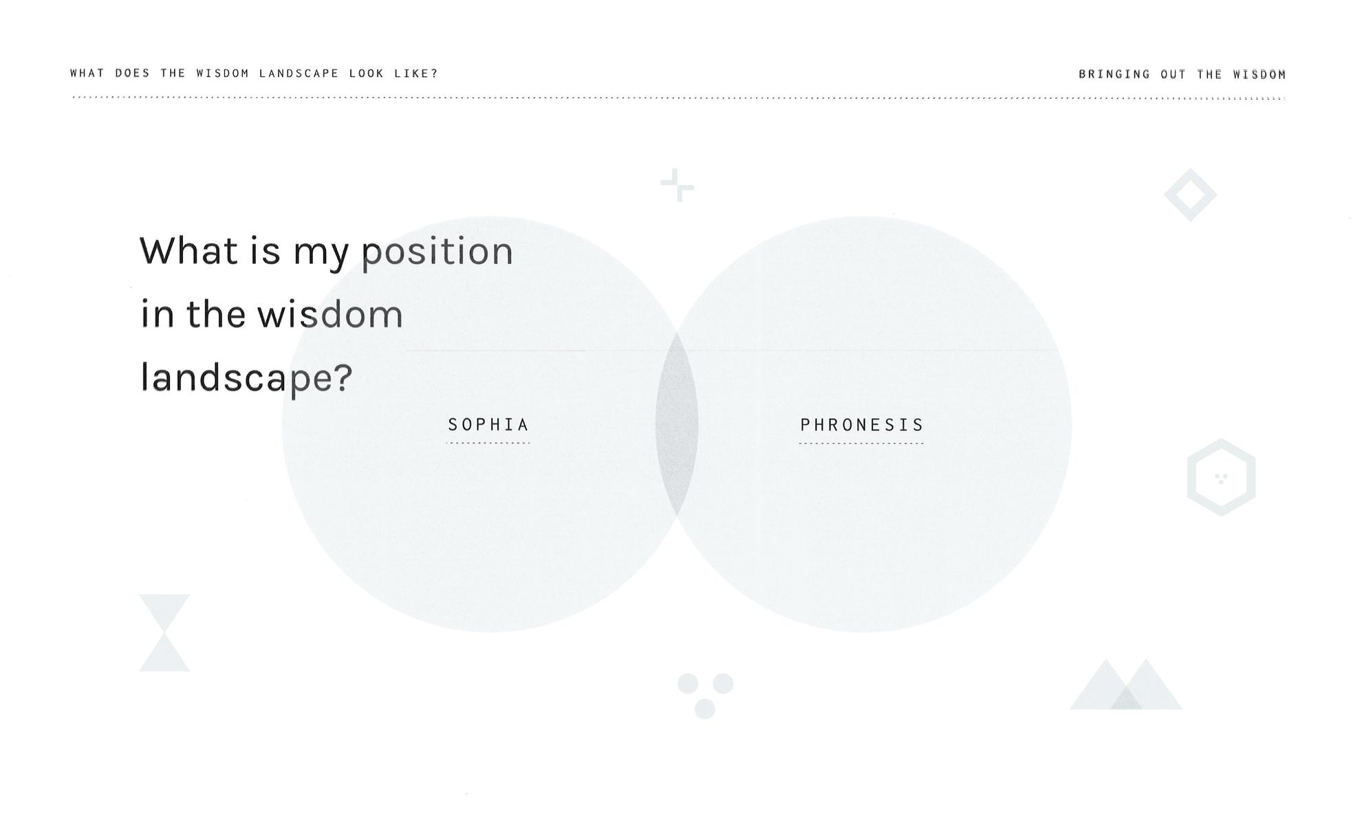Open the 'What does the wisdom landscape look like?' header
This screenshot has width=1362, height=825.
[254, 74]
